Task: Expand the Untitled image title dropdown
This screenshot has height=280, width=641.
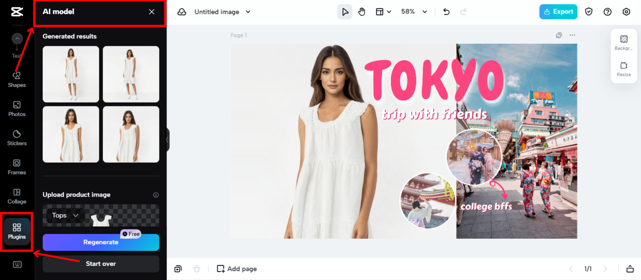Action: click(x=221, y=12)
